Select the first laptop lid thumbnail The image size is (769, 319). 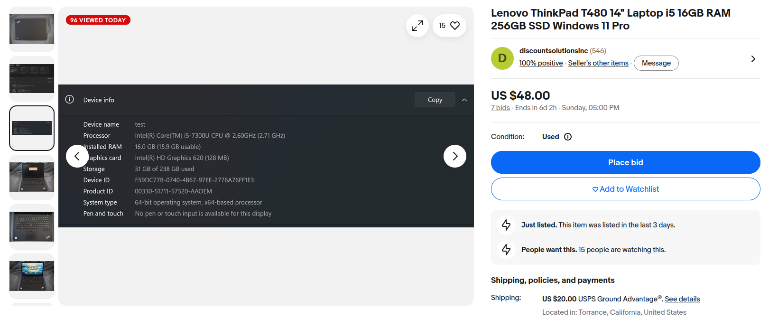[x=32, y=29]
